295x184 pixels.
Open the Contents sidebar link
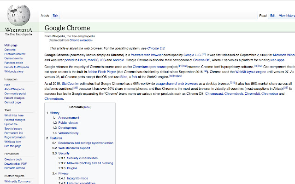coord(10,50)
